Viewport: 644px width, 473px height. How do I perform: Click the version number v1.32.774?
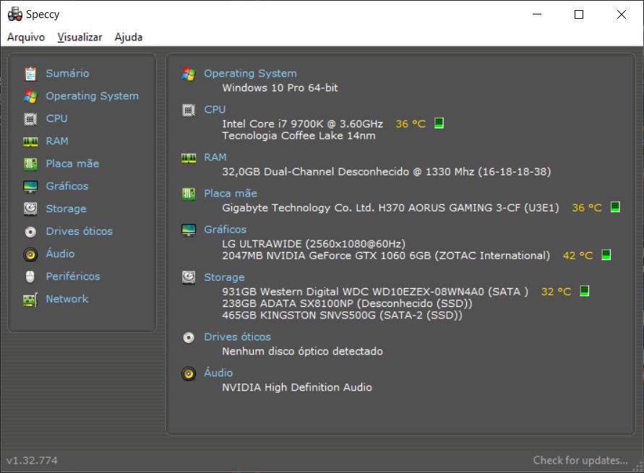[32, 460]
